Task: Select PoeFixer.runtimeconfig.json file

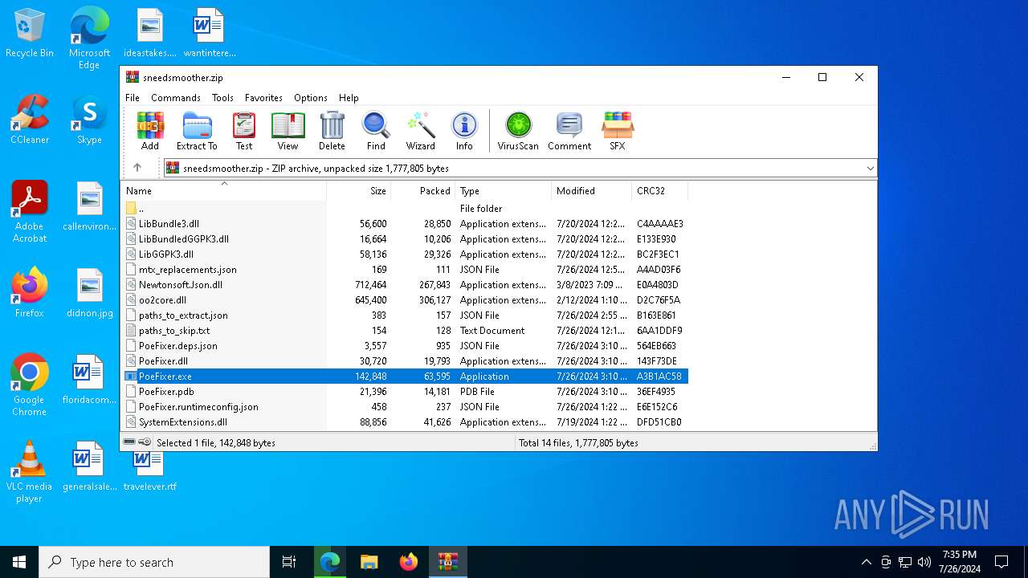Action: [405, 407]
